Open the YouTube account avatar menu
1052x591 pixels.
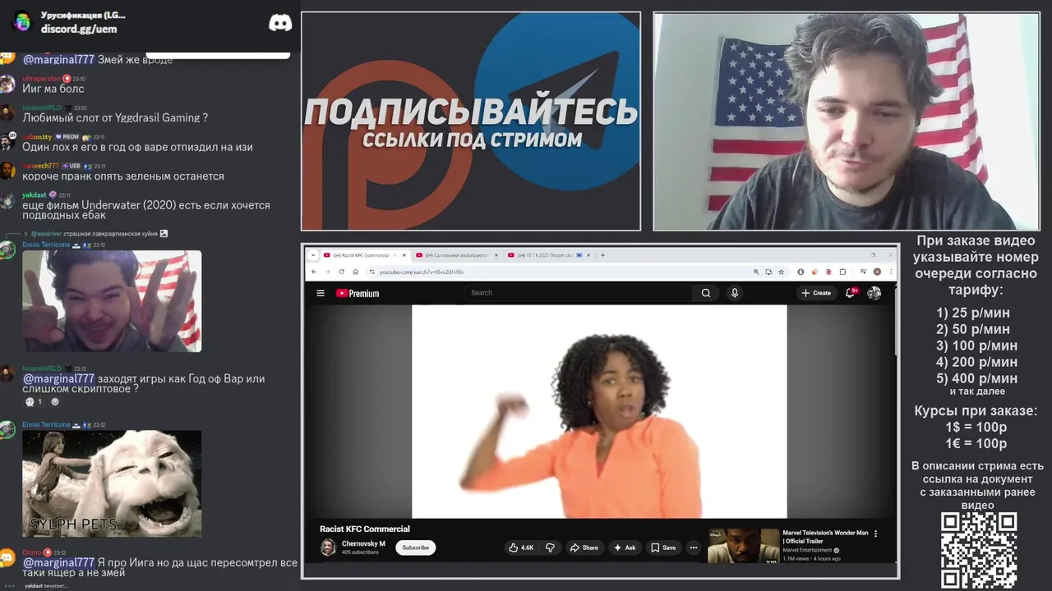click(874, 293)
